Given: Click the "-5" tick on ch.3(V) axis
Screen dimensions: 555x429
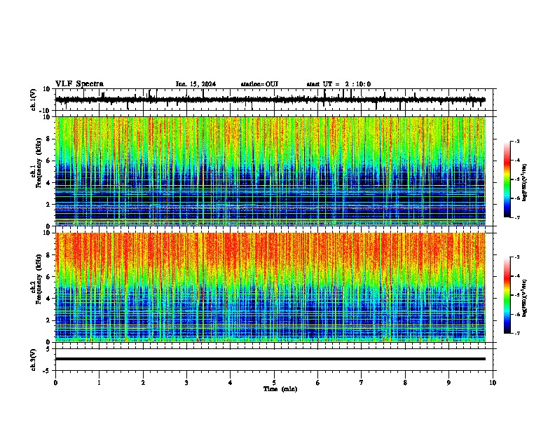Looking at the screenshot, I should pyautogui.click(x=47, y=371).
